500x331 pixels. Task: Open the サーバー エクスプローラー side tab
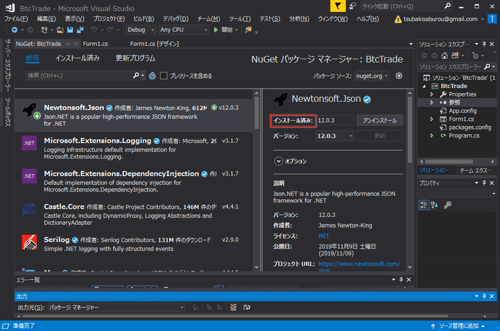coord(7,65)
